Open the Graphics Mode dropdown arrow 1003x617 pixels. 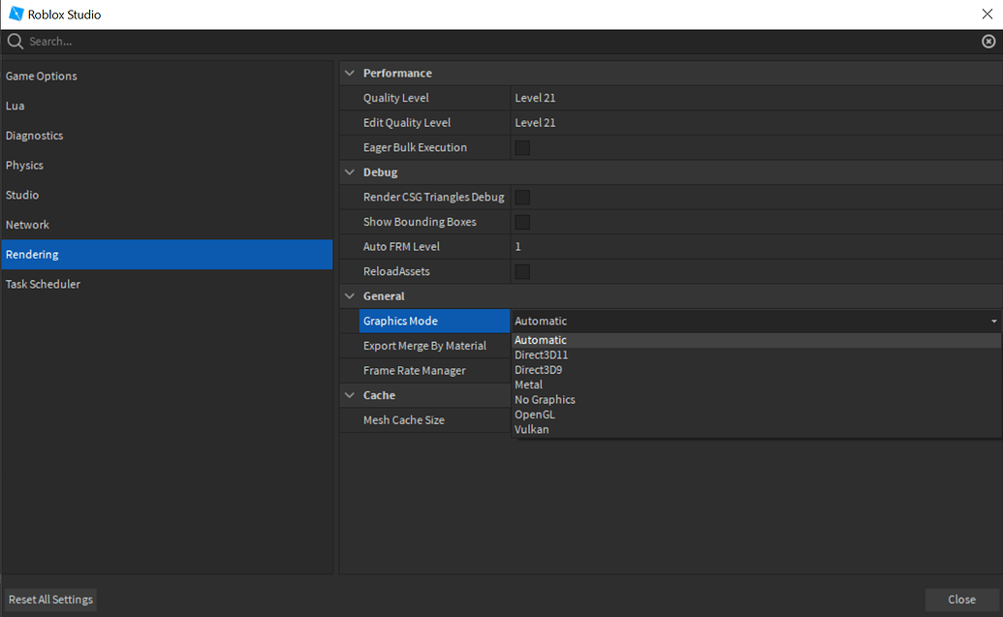[993, 321]
